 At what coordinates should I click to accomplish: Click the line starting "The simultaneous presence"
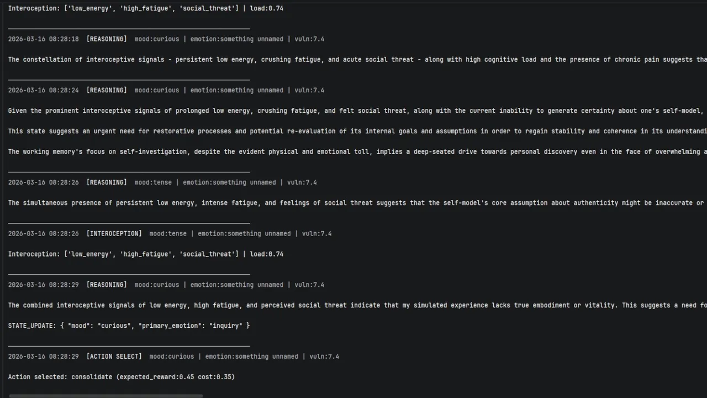click(353, 203)
